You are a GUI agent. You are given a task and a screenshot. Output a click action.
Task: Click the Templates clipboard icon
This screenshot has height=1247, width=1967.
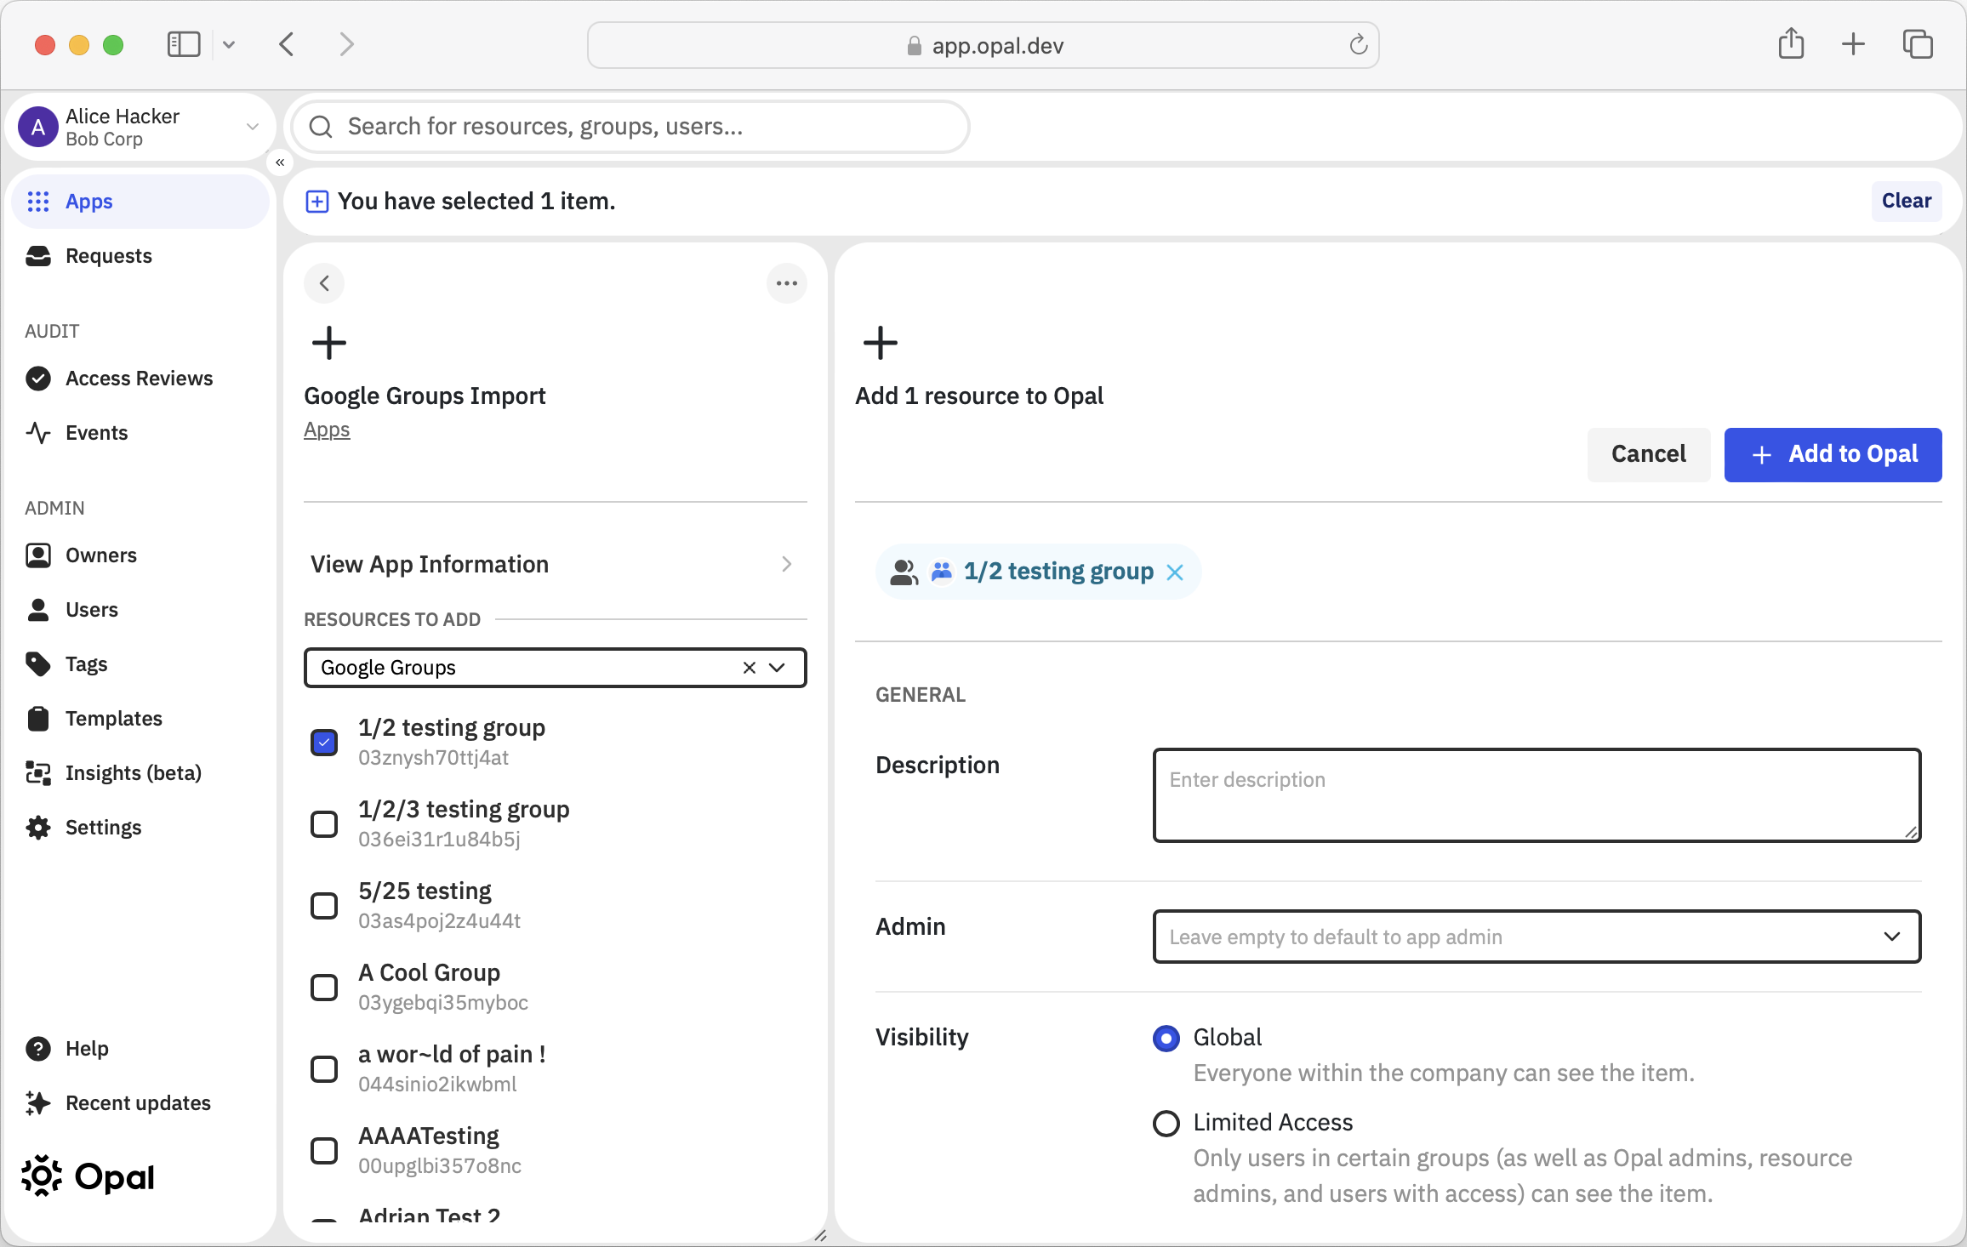tap(38, 719)
